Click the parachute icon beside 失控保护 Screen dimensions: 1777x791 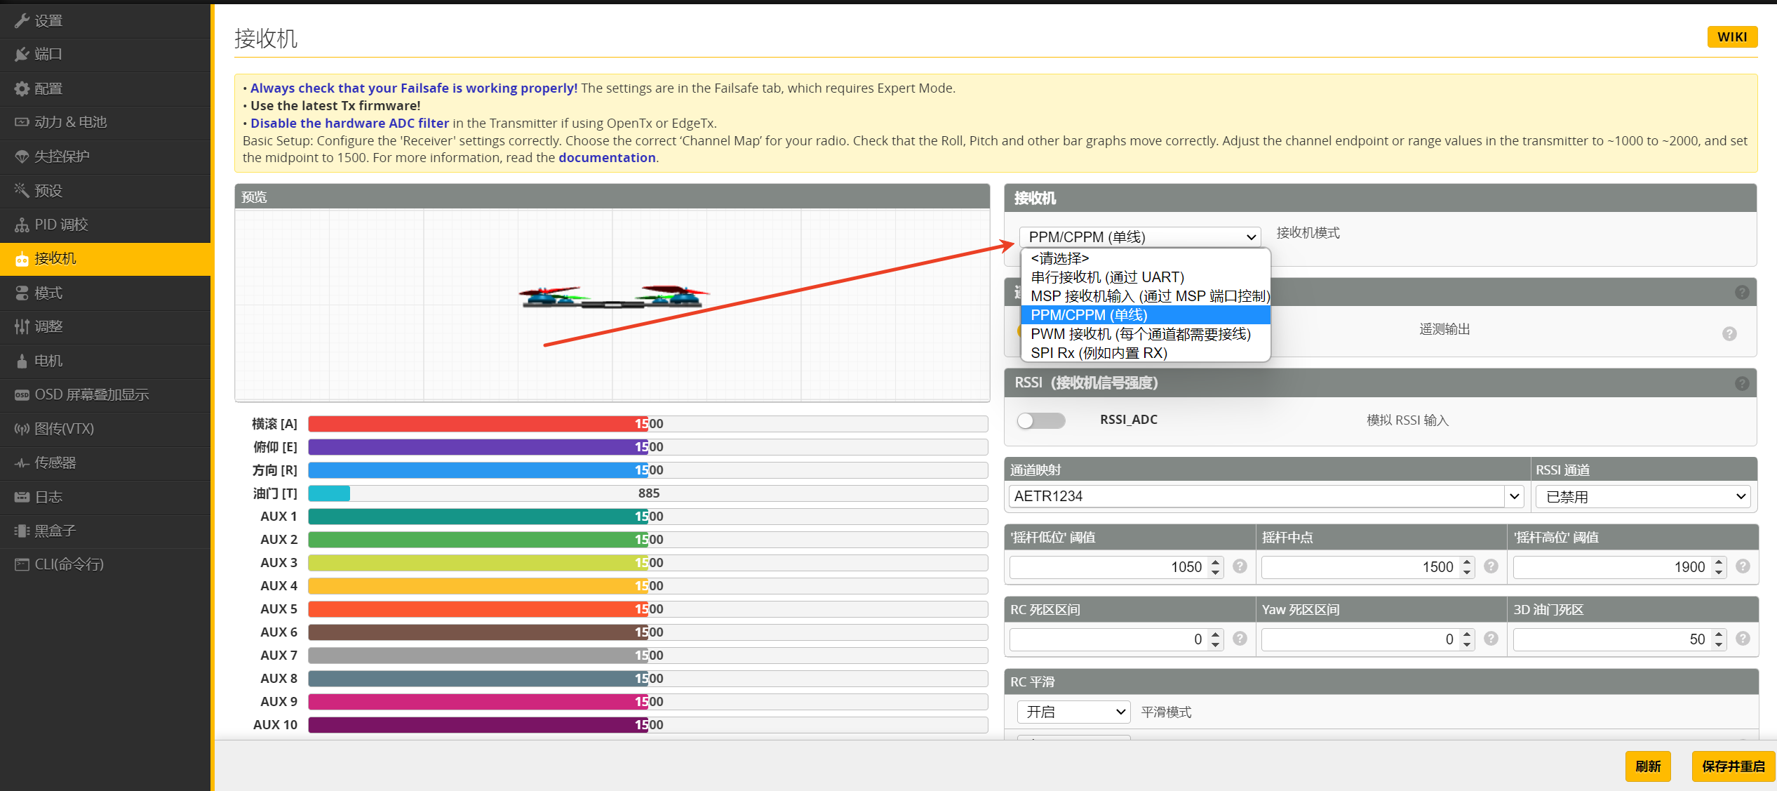coord(22,157)
